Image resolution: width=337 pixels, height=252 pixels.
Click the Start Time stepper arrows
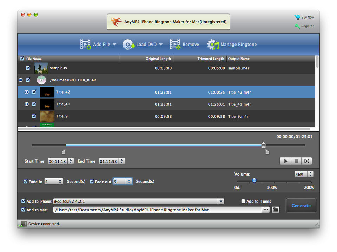71,161
